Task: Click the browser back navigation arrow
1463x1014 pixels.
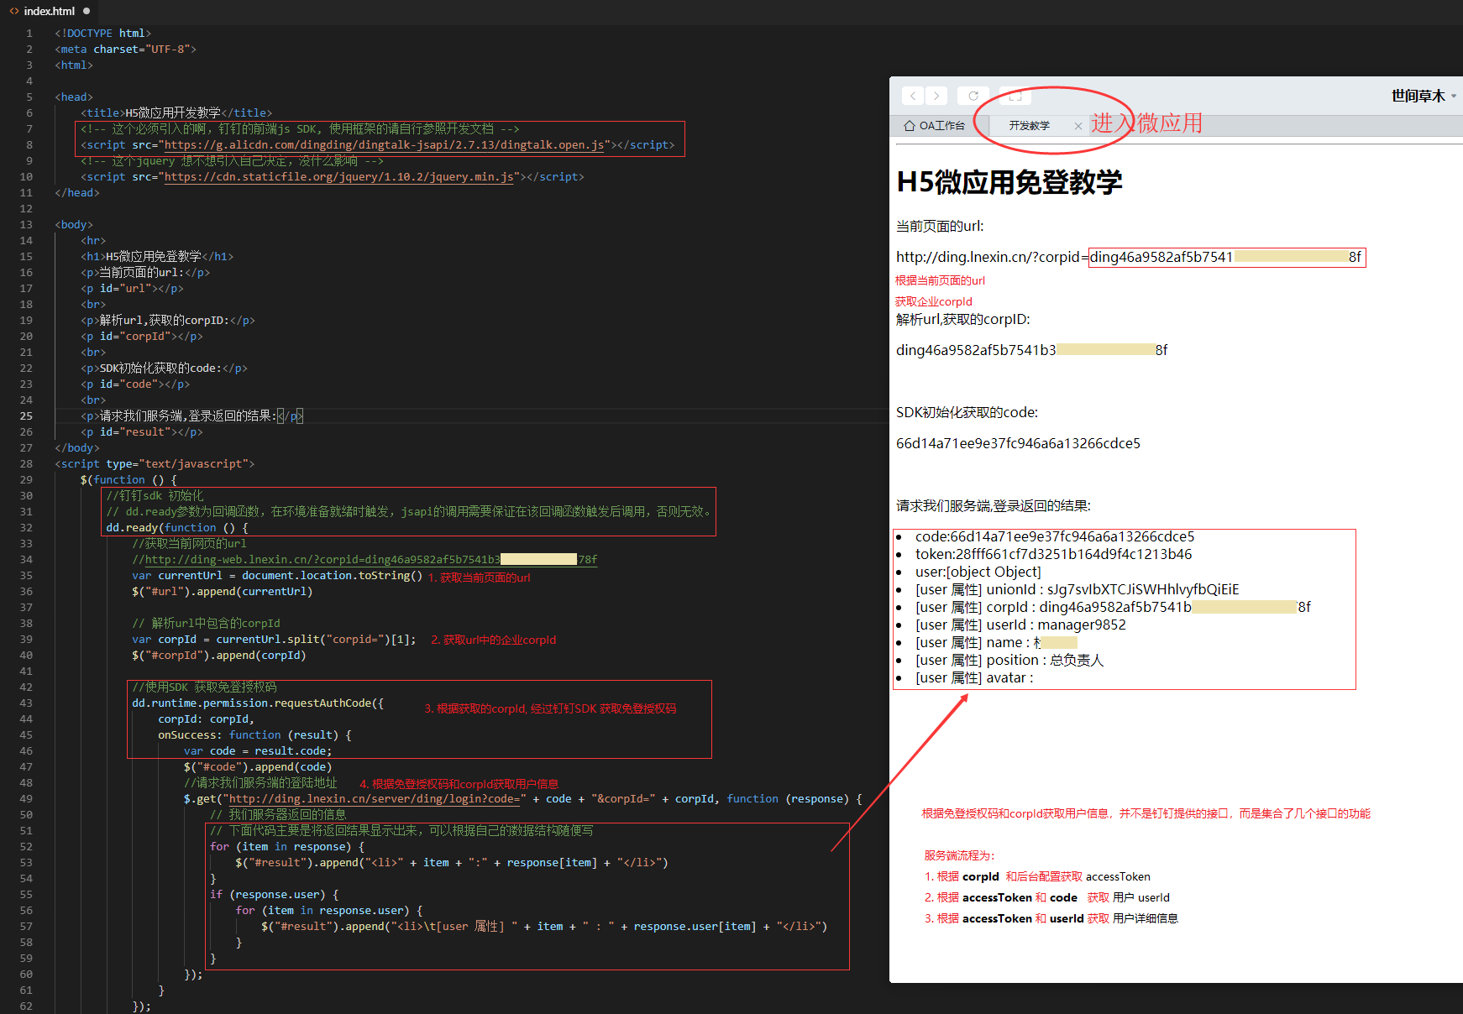Action: (913, 95)
